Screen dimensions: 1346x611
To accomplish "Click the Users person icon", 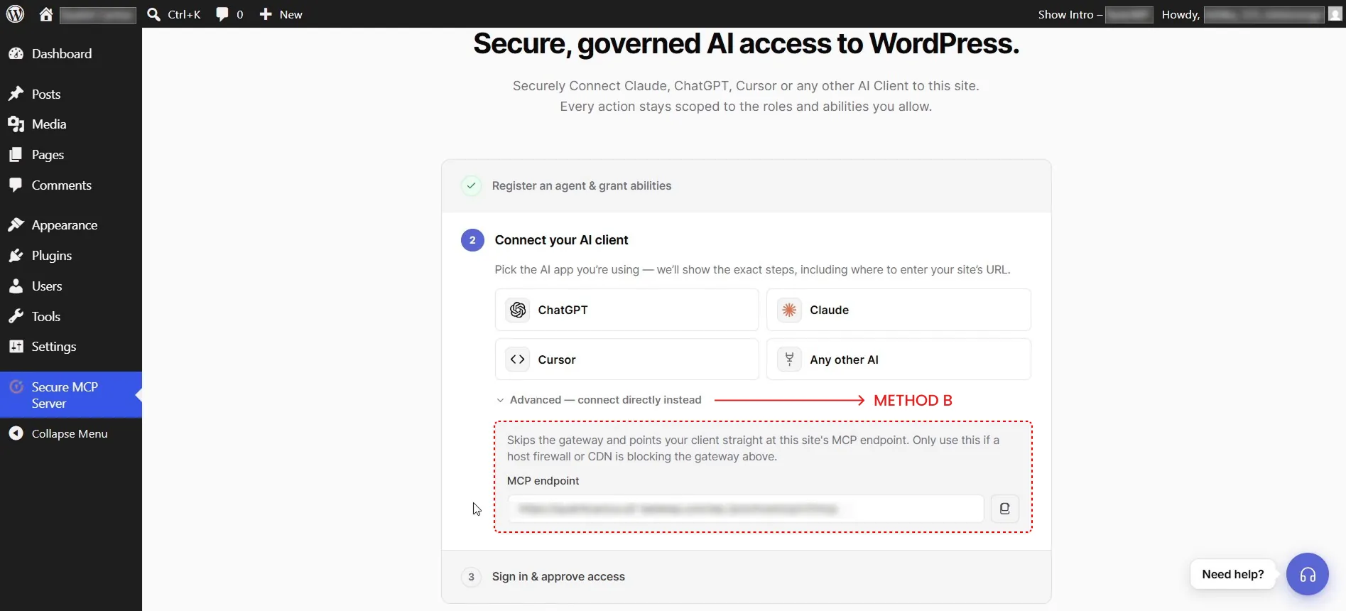I will pos(16,286).
